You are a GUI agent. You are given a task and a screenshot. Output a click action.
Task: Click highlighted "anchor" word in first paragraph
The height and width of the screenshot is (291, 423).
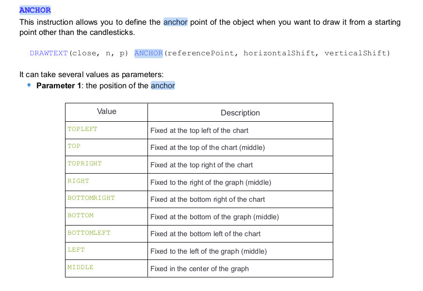point(175,22)
